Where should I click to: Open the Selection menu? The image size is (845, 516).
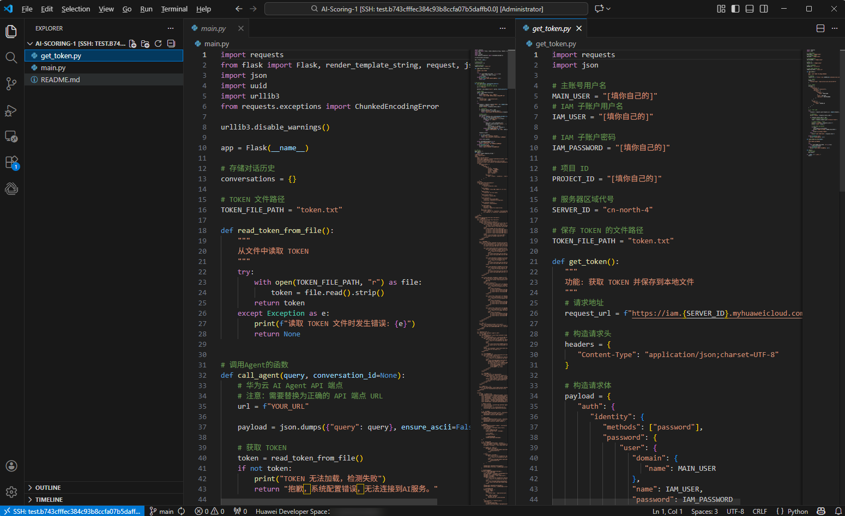point(76,9)
